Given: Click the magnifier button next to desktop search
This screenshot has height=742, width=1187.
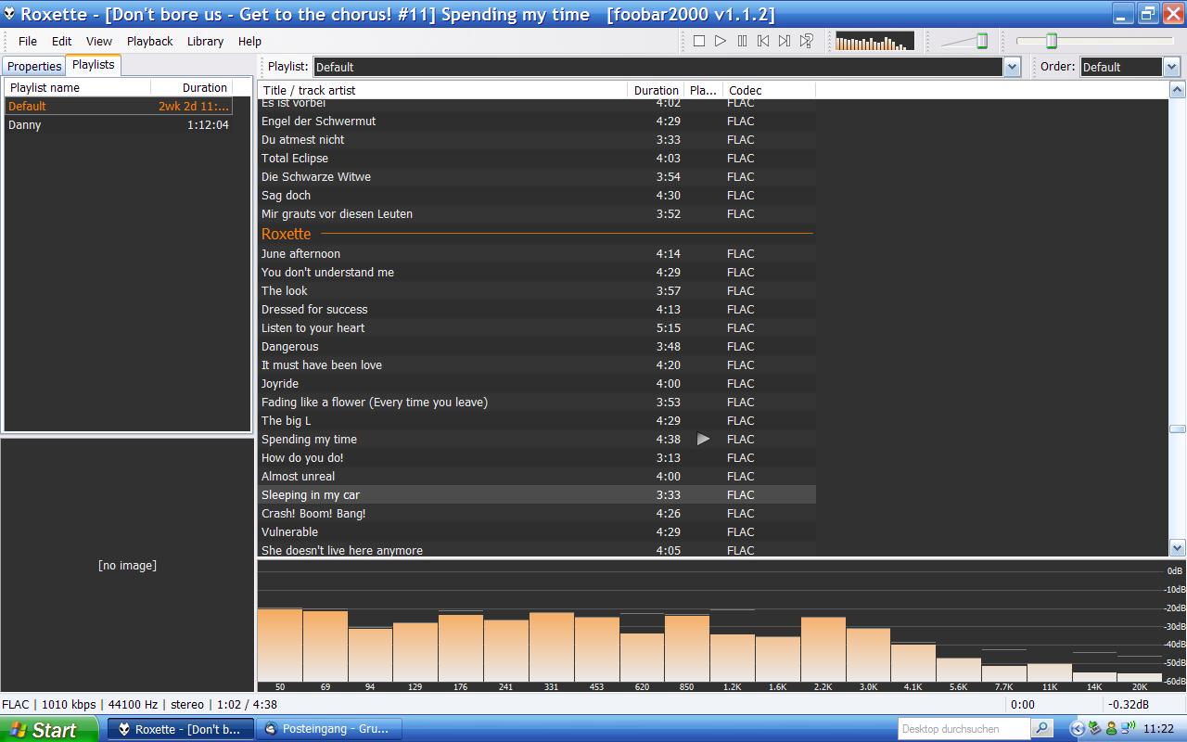Looking at the screenshot, I should [x=1042, y=728].
